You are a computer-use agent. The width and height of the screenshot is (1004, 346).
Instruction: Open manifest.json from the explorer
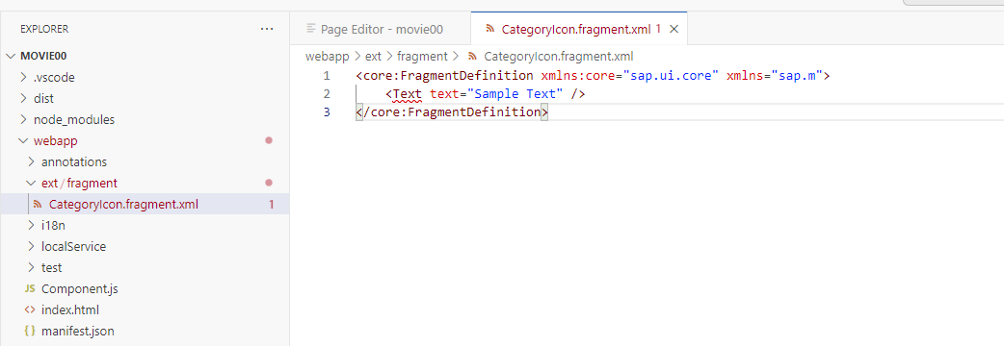[77, 331]
